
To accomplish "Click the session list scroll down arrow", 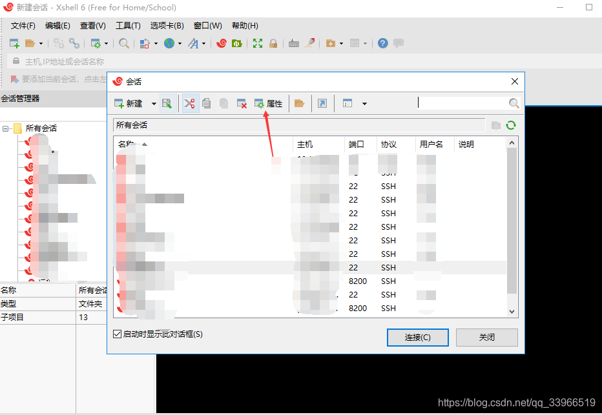I will click(512, 312).
